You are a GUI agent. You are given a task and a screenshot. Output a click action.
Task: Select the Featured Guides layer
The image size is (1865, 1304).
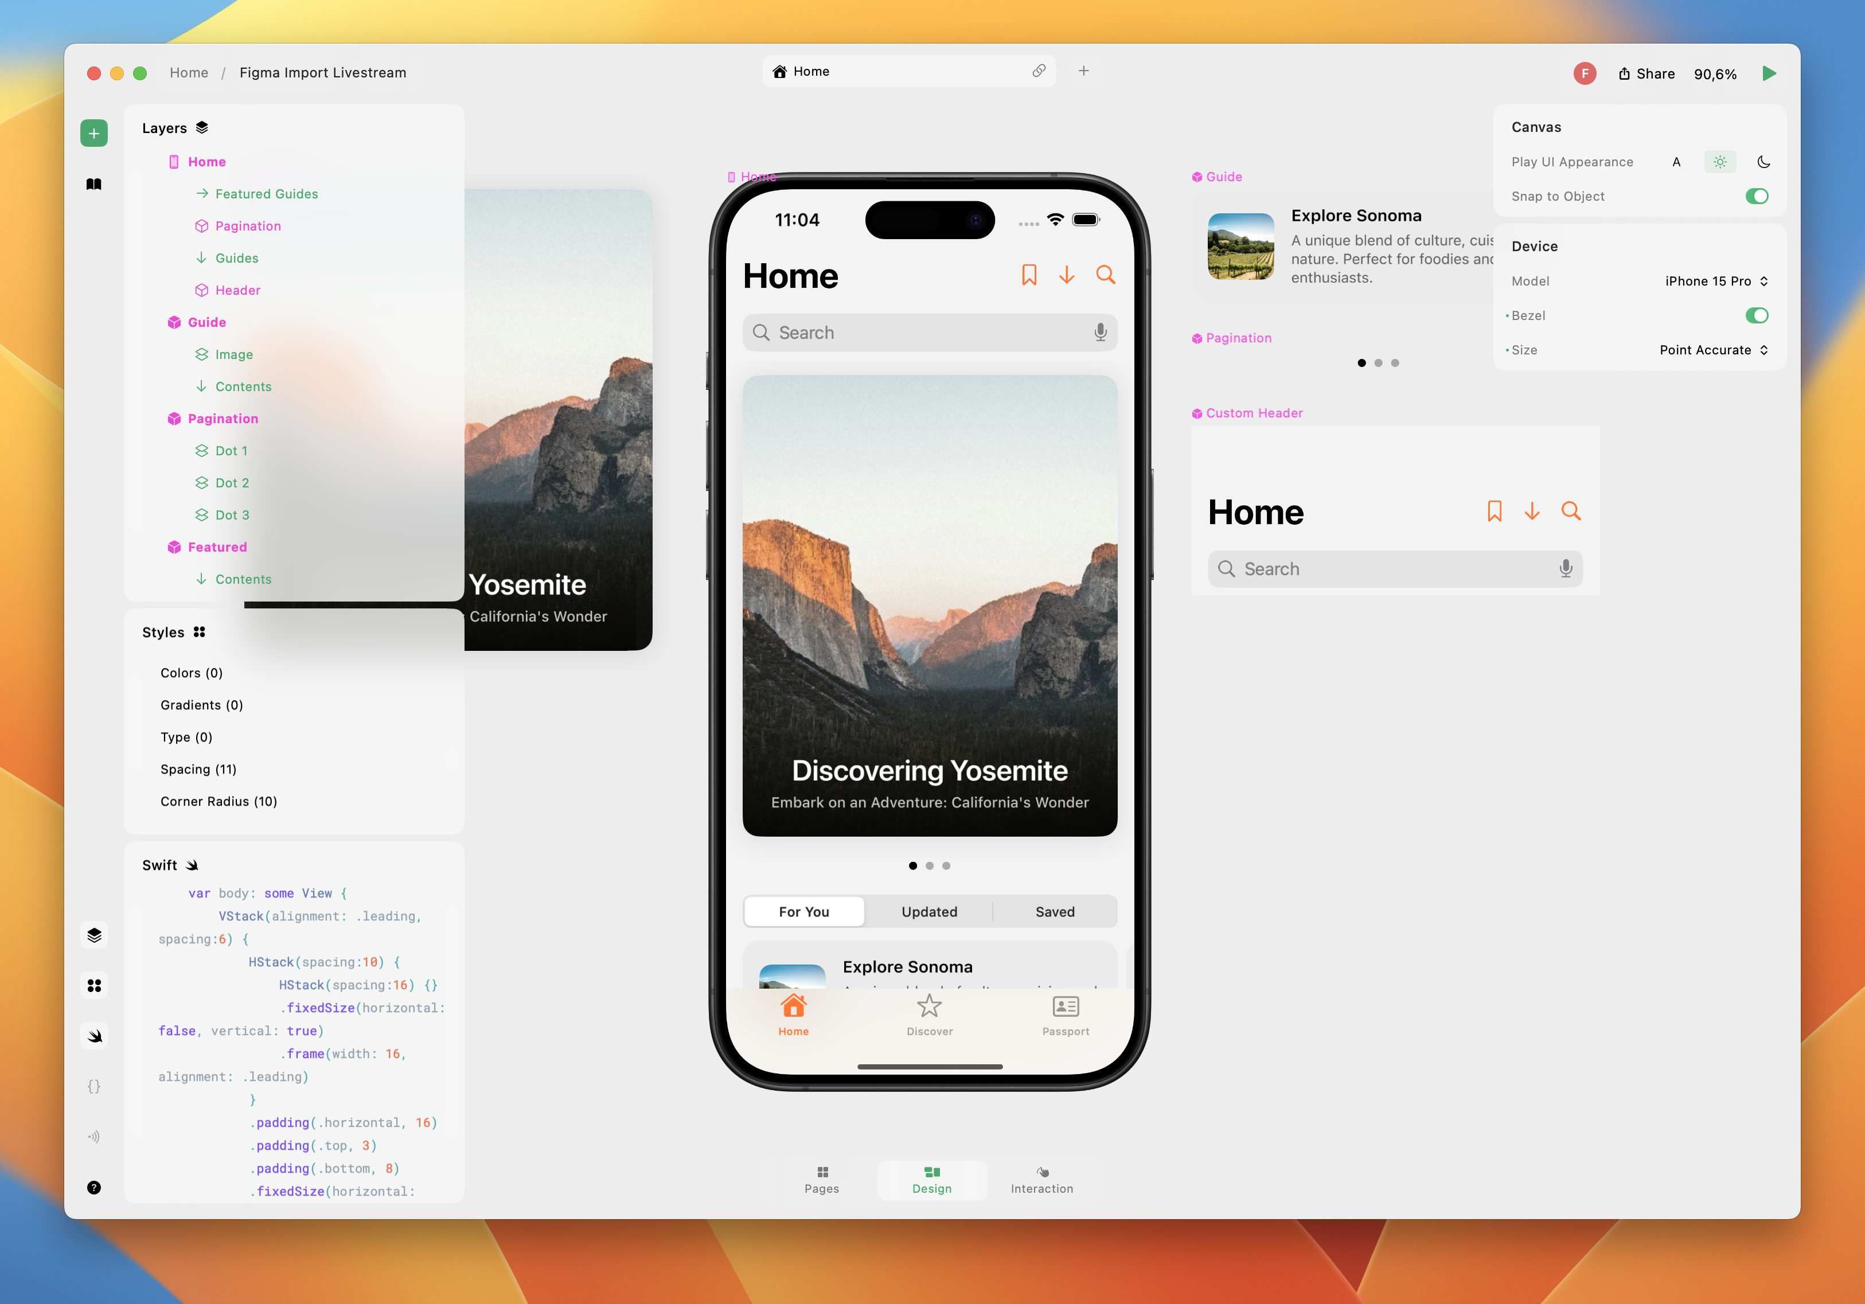(x=257, y=194)
